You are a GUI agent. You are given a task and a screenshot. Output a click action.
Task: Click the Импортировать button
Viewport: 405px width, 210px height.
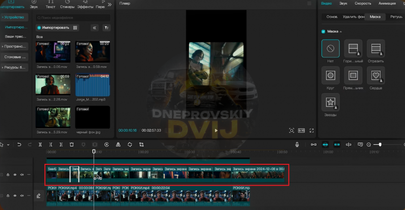click(x=54, y=28)
